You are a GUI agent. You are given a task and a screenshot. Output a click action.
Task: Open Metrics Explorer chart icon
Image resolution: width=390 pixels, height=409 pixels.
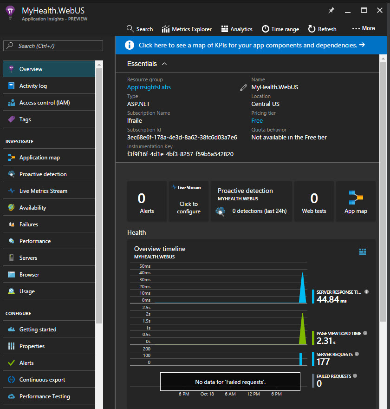pos(166,29)
